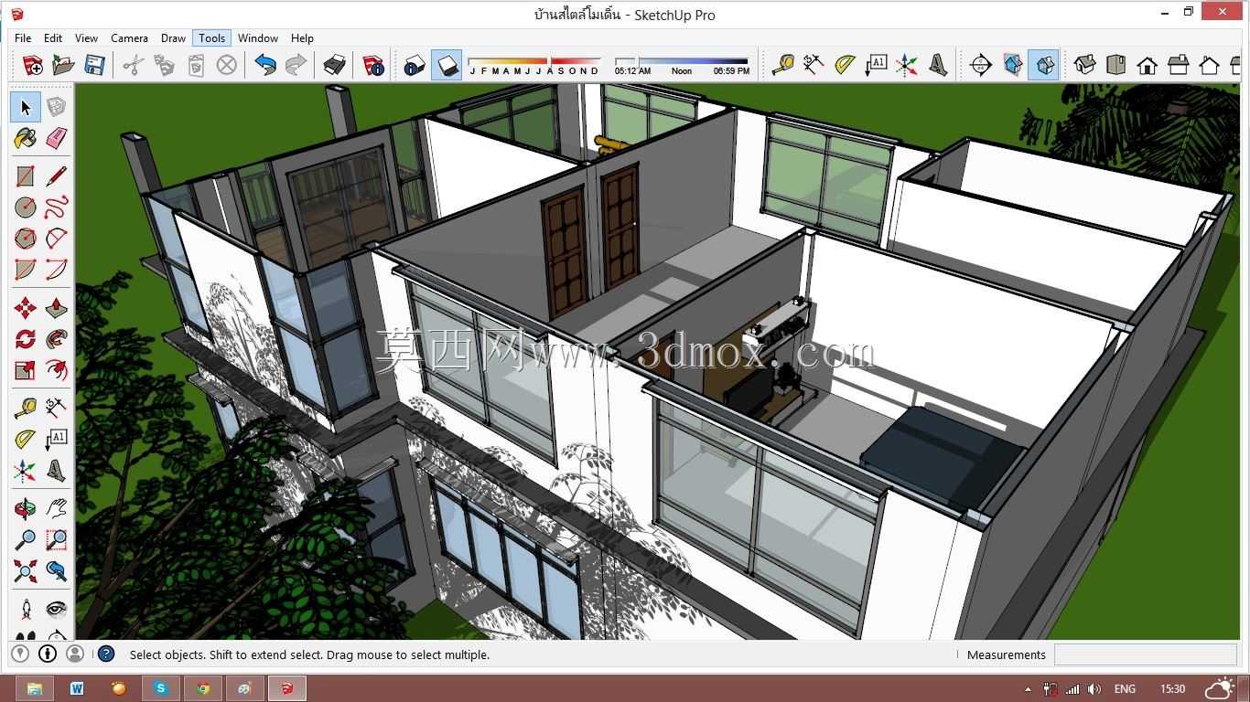Switch to Front standard view
The image size is (1250, 702).
point(1148,65)
